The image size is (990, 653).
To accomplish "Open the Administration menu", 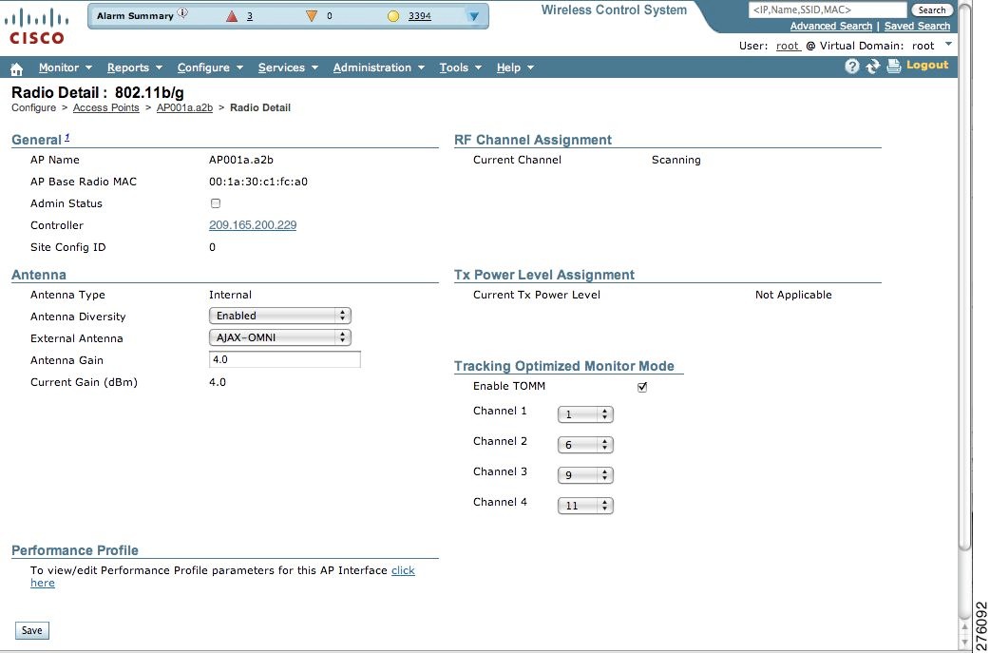I will pos(379,67).
